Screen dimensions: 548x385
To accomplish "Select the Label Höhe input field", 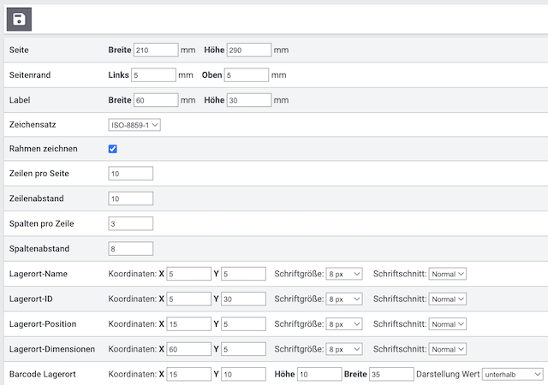I will tap(249, 100).
